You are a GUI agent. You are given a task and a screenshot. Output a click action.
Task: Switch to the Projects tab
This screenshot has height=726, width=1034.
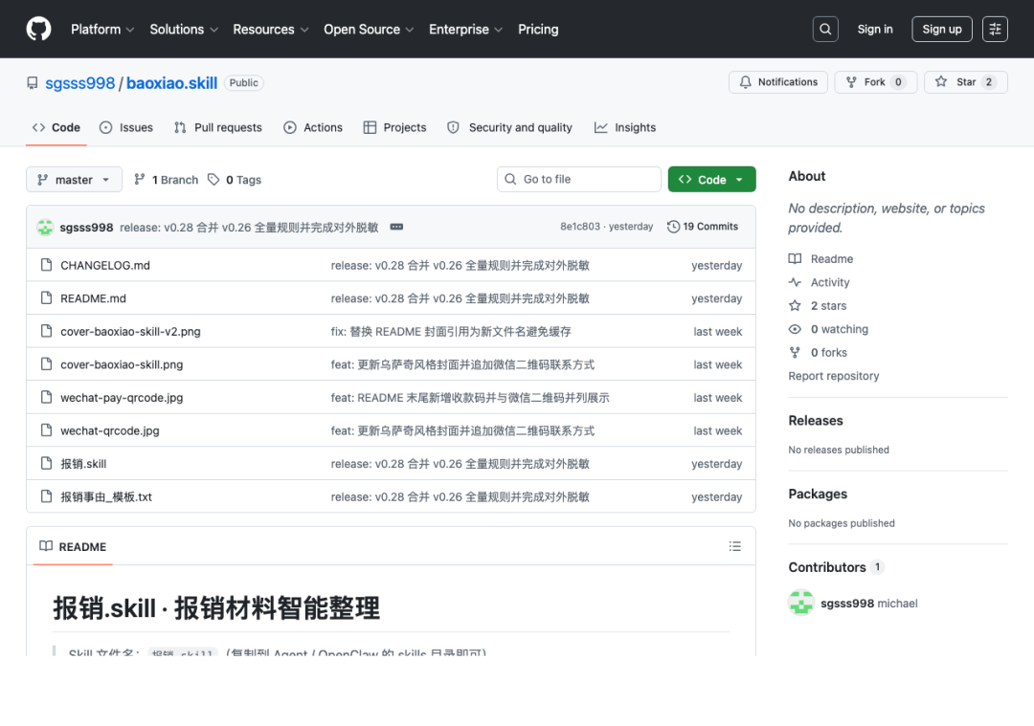(x=395, y=127)
